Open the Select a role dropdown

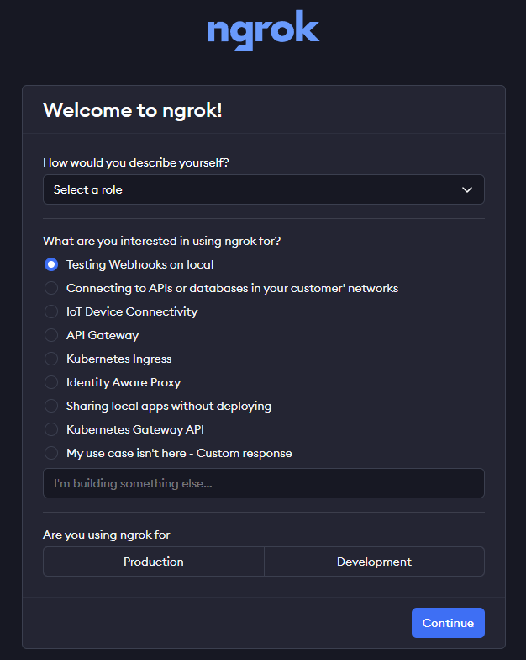pyautogui.click(x=252, y=189)
